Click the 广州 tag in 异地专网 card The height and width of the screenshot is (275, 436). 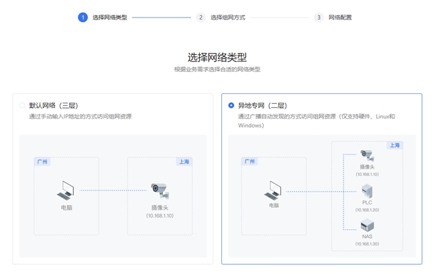[x=250, y=162]
